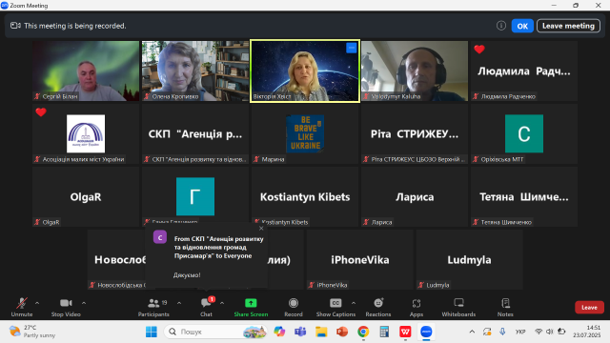Expand video options arrow beside Stop Video

[x=84, y=303]
